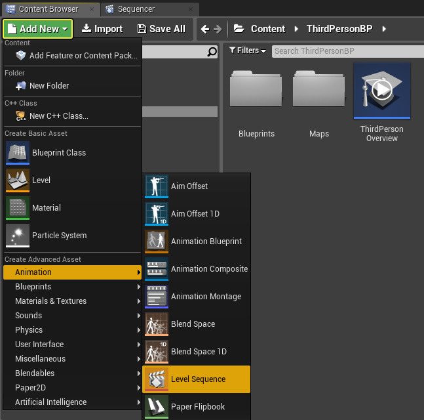
Task: Click the Save All button
Action: click(161, 29)
